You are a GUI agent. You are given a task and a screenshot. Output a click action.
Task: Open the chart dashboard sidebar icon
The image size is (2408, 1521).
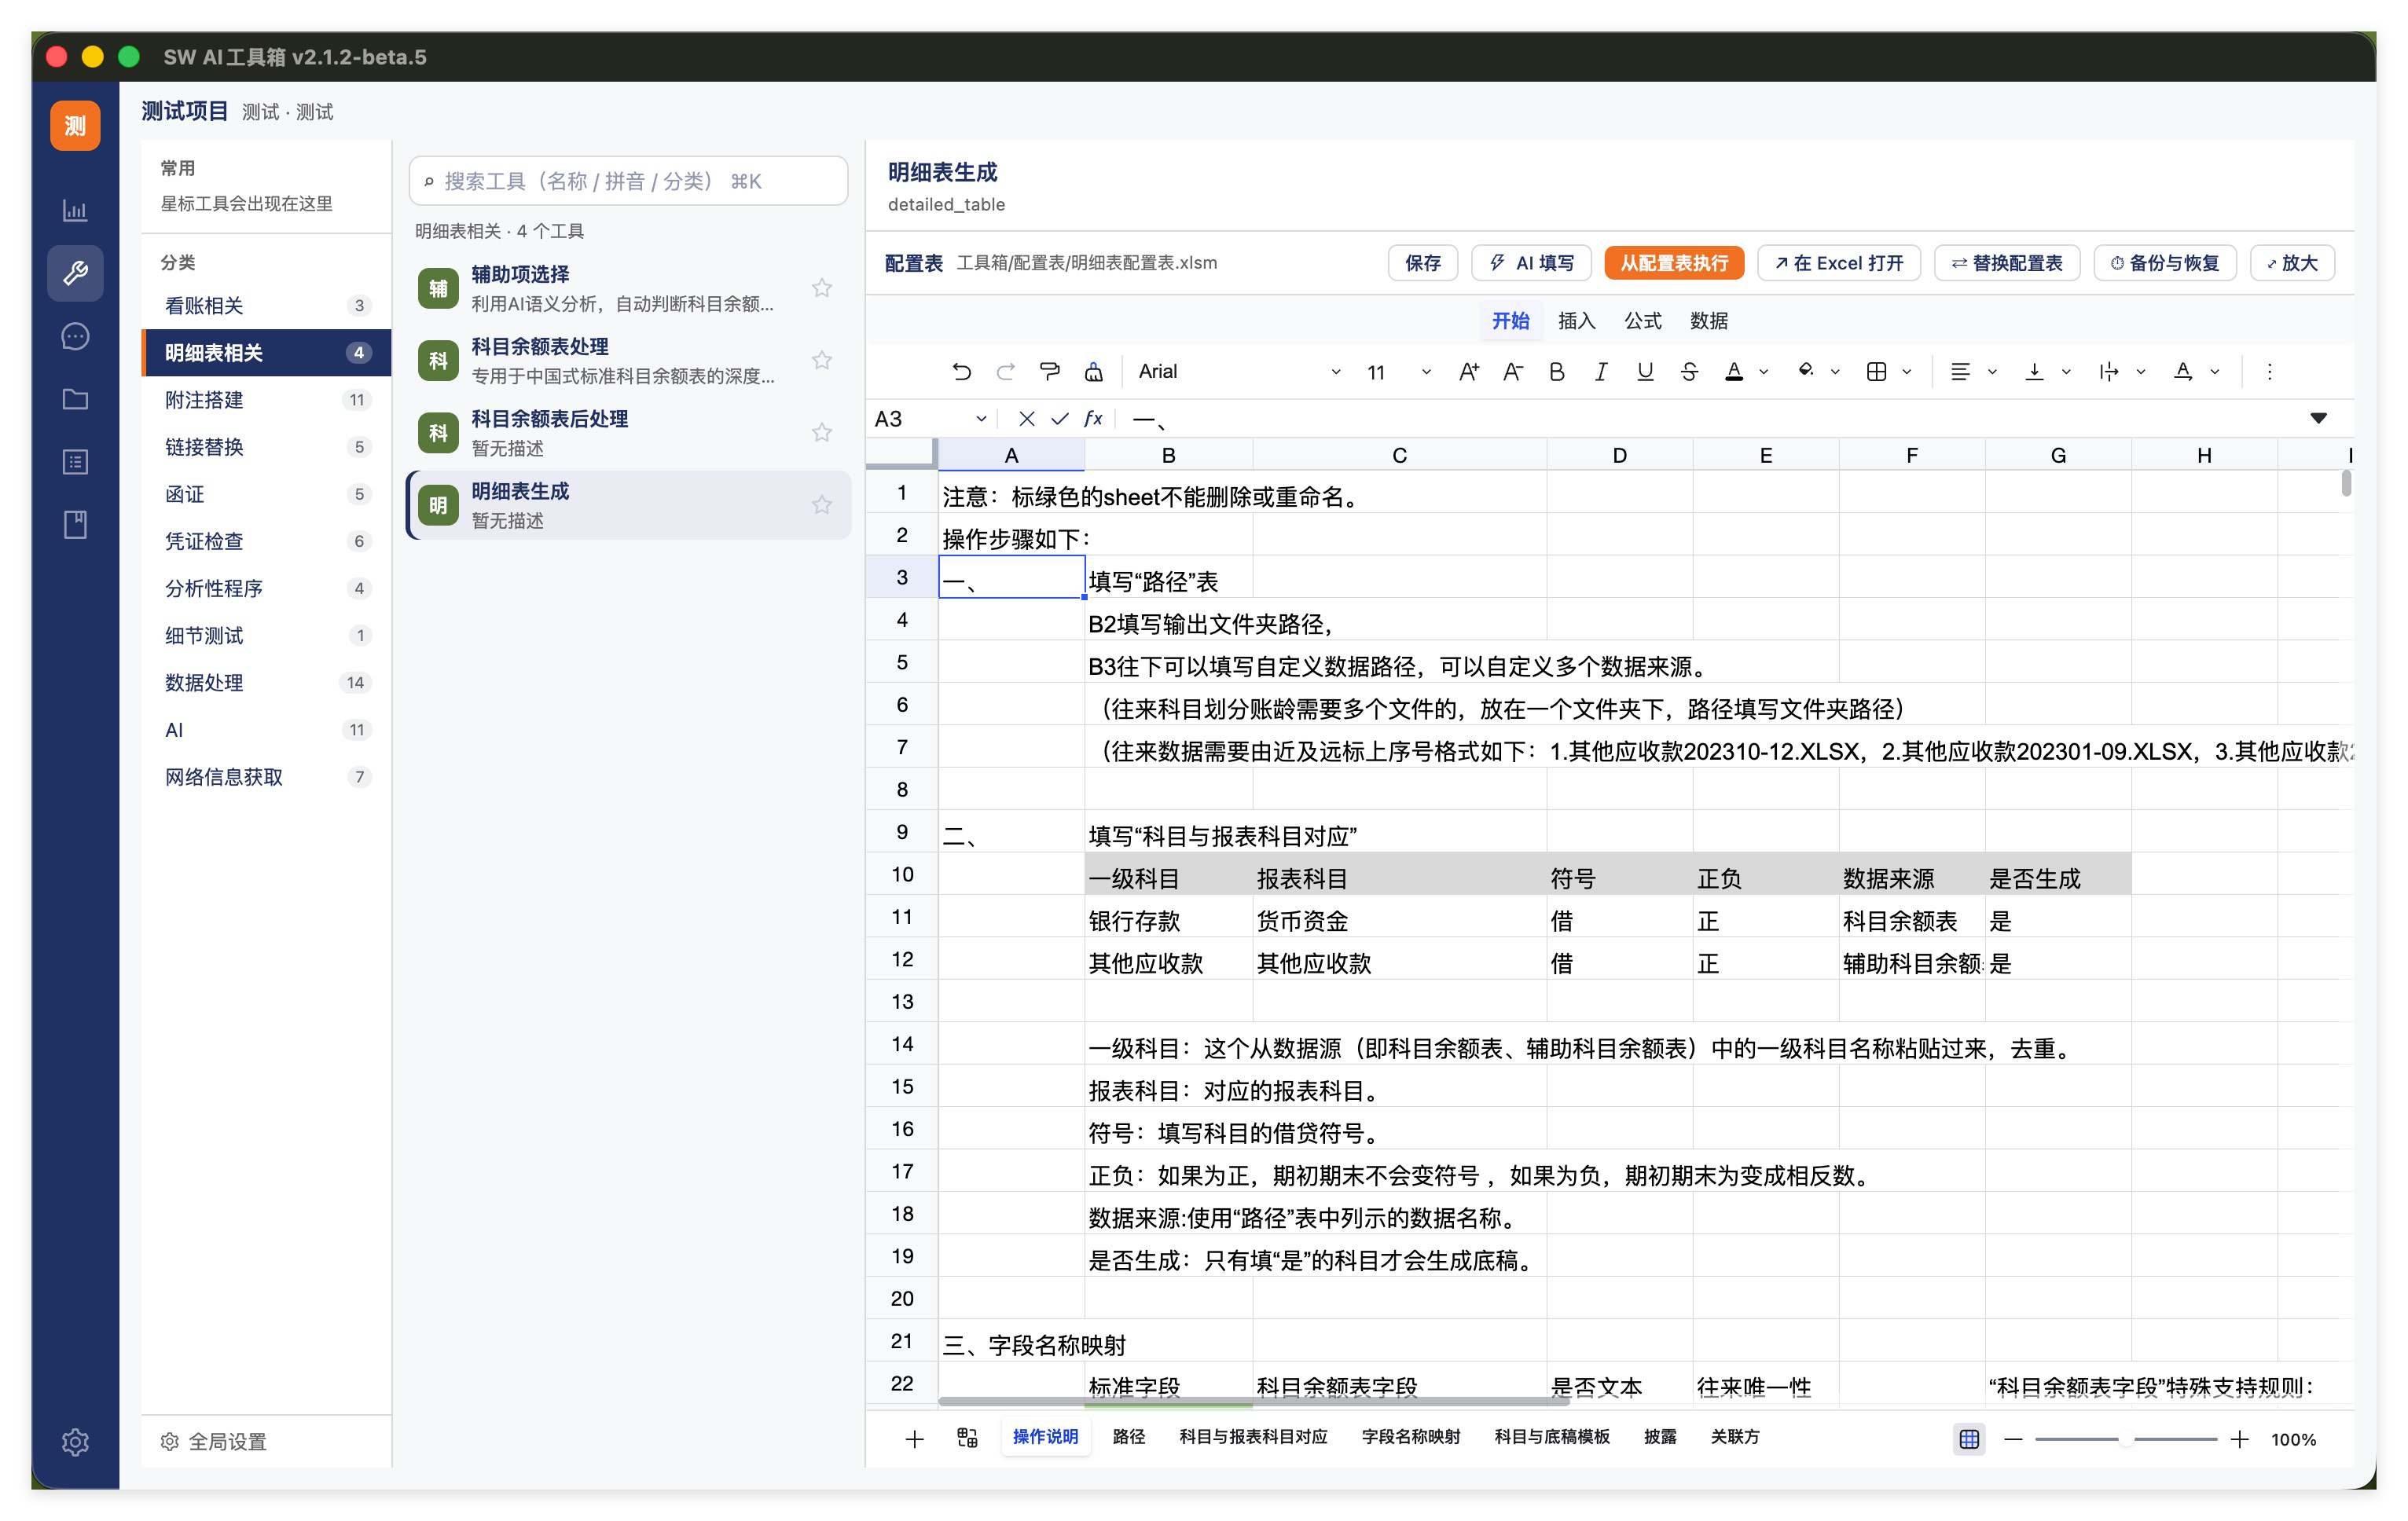pyautogui.click(x=75, y=211)
